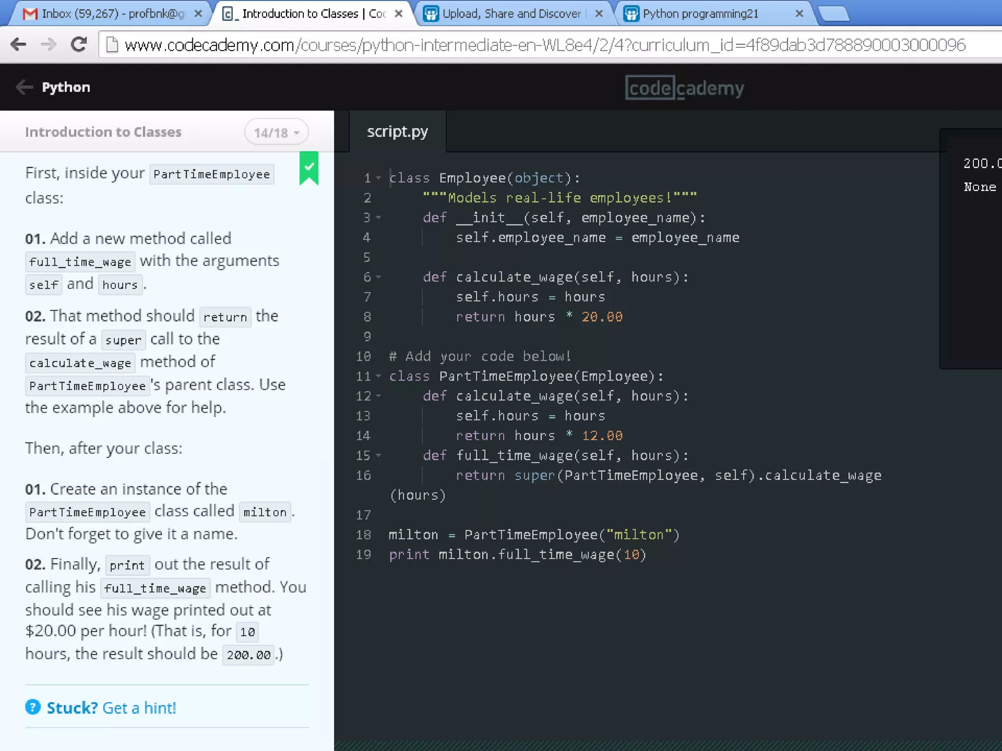Click the browser Forward arrow
The height and width of the screenshot is (751, 1002).
(48, 45)
